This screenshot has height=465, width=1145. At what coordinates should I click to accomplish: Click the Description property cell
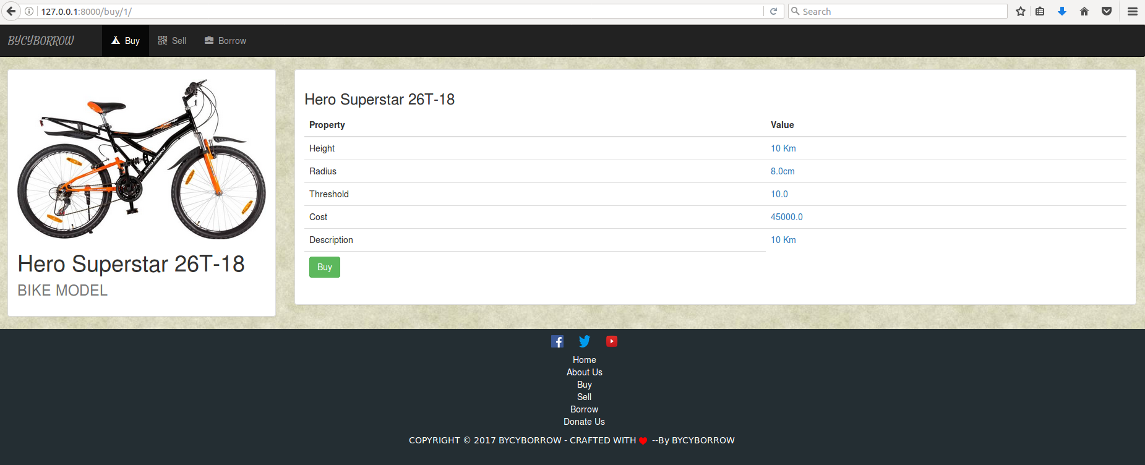(x=535, y=240)
